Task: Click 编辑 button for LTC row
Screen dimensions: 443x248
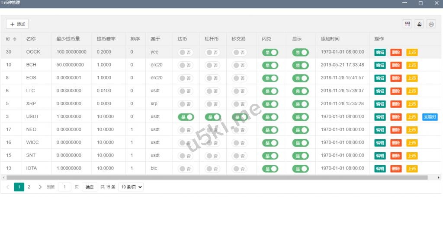Action: pyautogui.click(x=380, y=91)
